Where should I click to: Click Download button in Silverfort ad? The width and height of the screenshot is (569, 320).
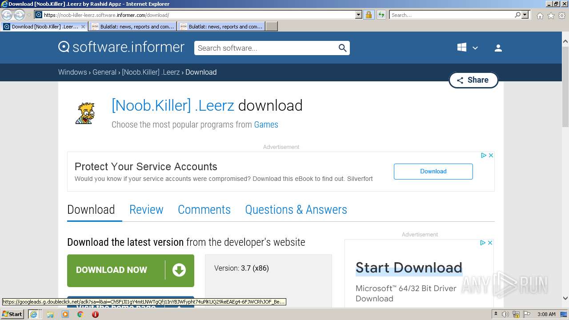tap(433, 172)
